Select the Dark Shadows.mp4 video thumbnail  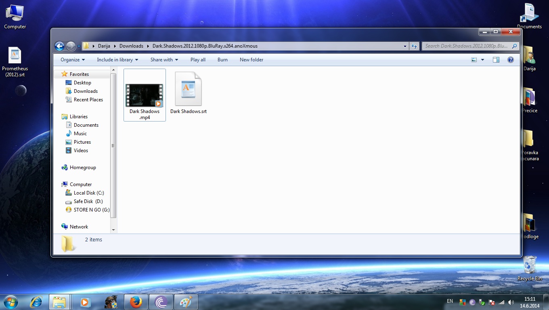coord(145,95)
